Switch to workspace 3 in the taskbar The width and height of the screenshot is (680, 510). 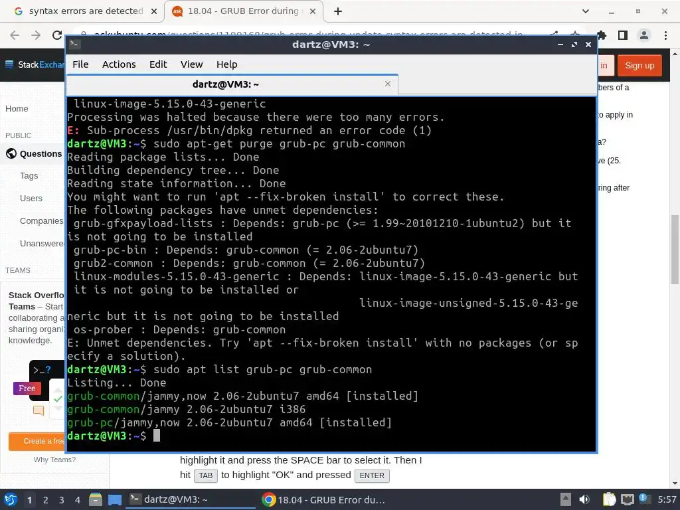click(x=62, y=500)
